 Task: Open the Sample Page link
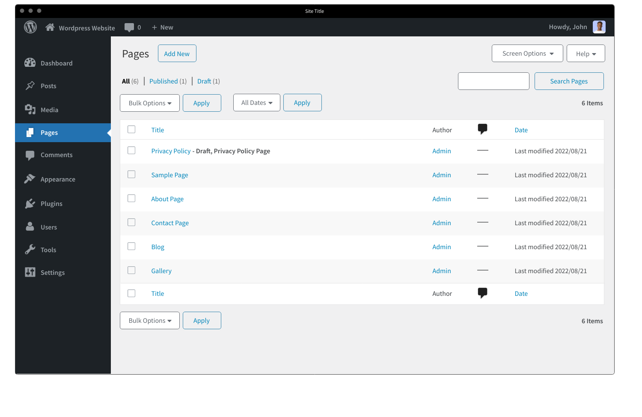169,175
